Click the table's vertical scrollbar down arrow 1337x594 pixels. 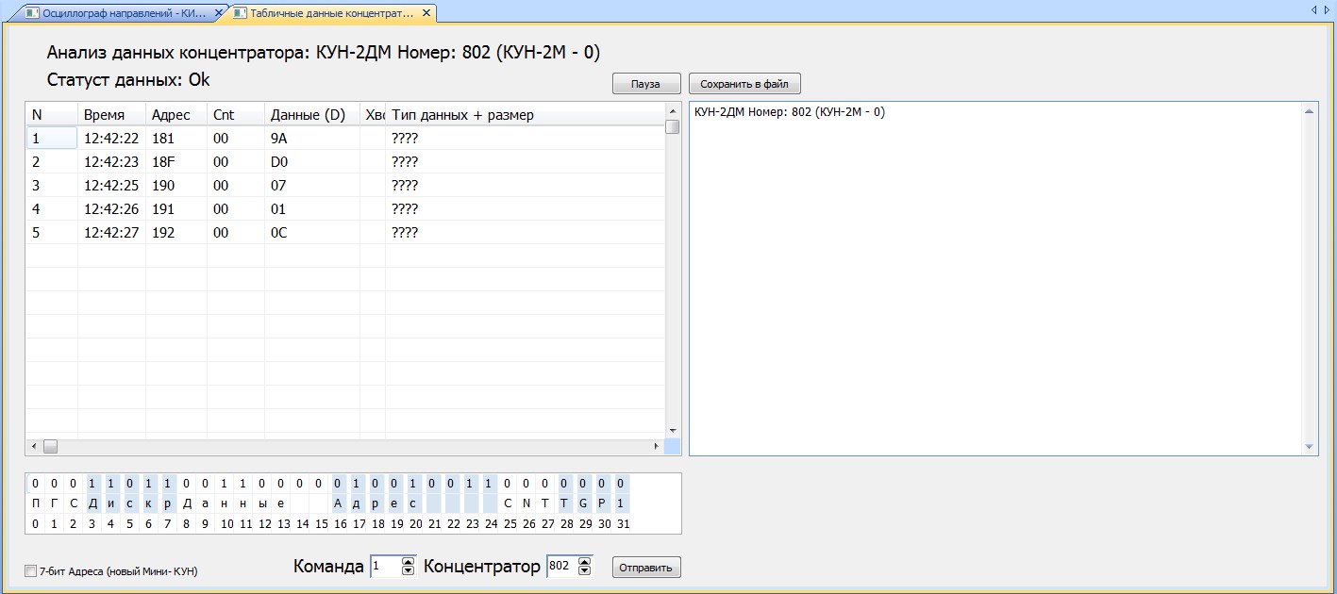click(x=672, y=429)
